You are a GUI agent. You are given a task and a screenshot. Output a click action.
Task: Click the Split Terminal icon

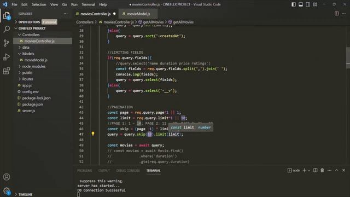tap(315, 170)
